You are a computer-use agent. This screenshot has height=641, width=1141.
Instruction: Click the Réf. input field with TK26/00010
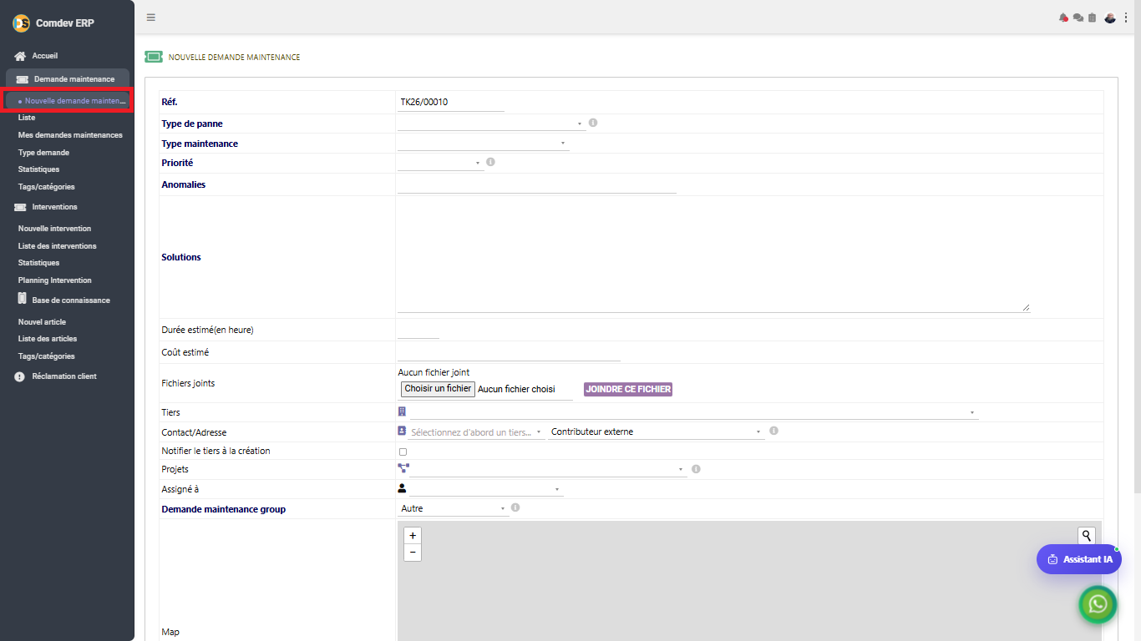pos(451,103)
